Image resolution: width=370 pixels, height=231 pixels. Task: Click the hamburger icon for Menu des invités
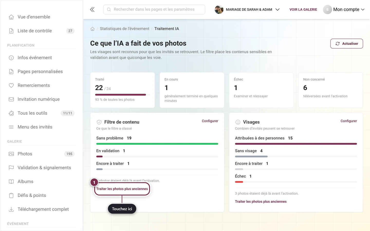(x=11, y=127)
